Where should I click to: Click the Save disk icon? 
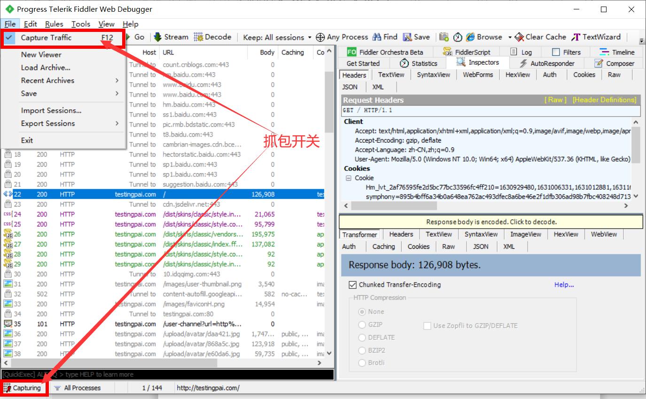coord(407,37)
